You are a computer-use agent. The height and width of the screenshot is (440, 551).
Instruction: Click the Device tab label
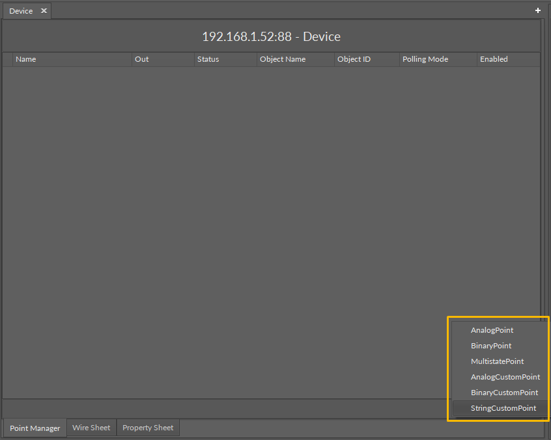(x=21, y=10)
